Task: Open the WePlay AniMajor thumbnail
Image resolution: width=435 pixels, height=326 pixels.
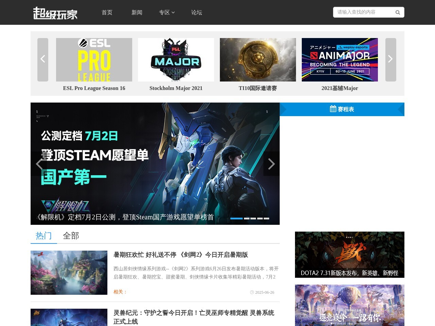Action: (340, 60)
